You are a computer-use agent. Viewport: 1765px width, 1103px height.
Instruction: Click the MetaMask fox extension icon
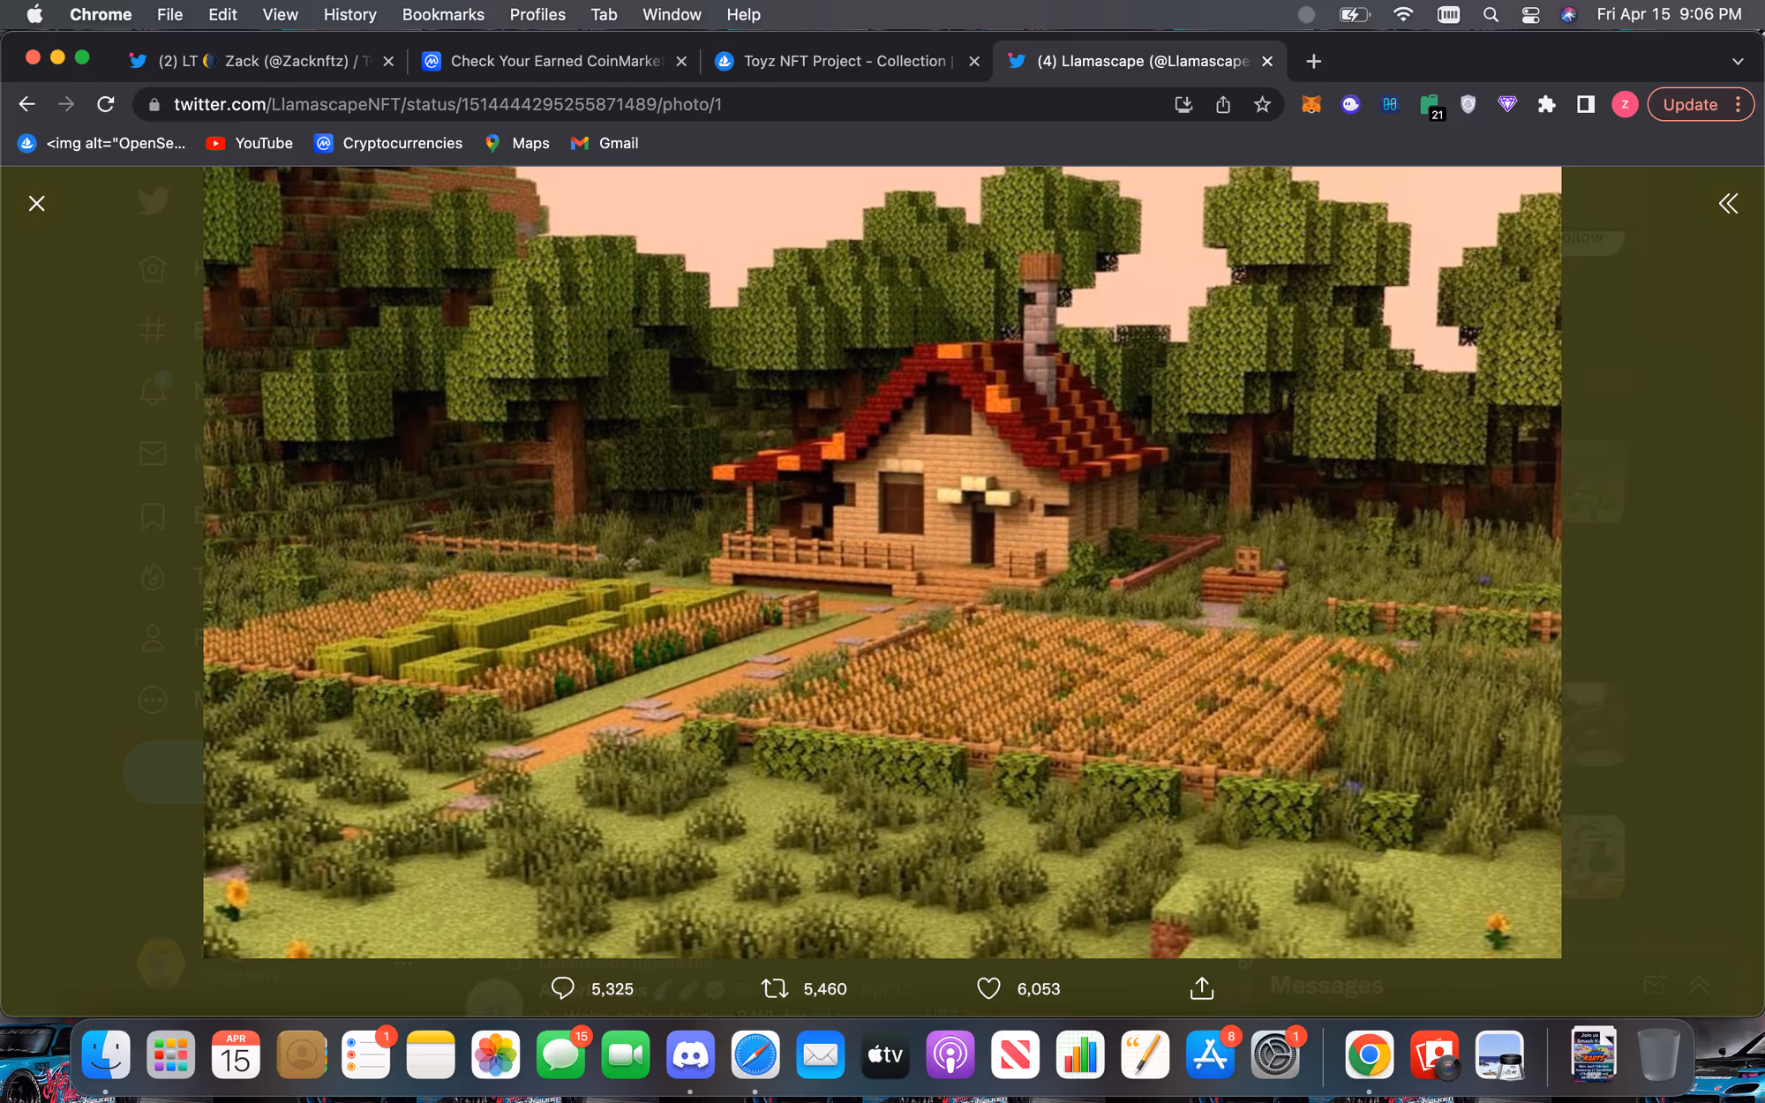tap(1311, 104)
